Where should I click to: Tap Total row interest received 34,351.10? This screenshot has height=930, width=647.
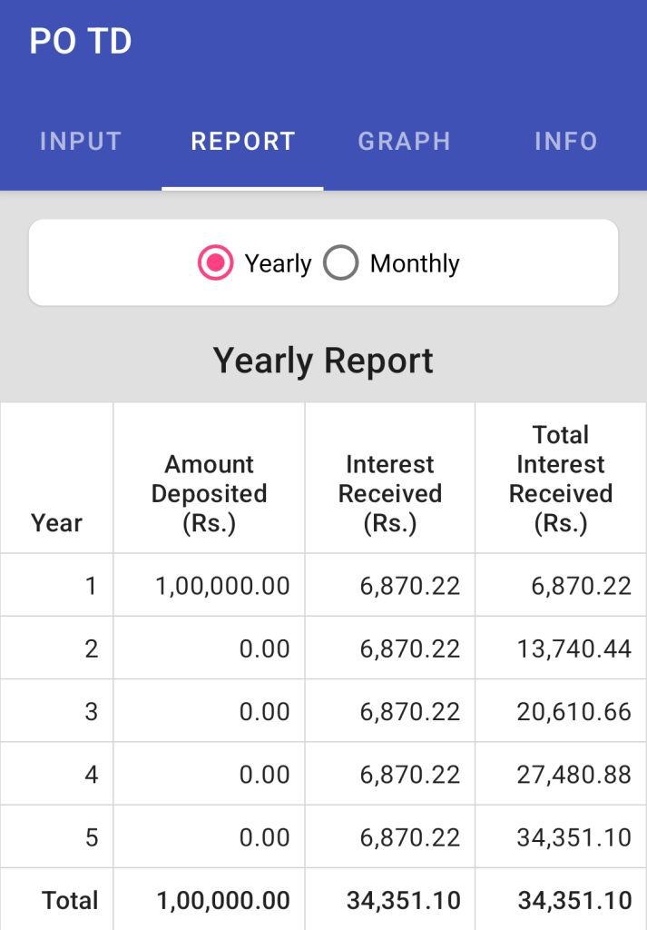pos(403,900)
